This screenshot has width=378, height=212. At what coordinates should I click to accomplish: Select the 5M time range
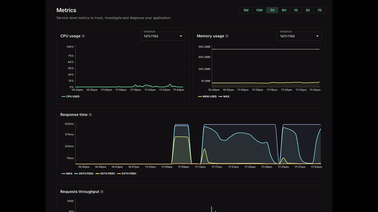click(246, 10)
